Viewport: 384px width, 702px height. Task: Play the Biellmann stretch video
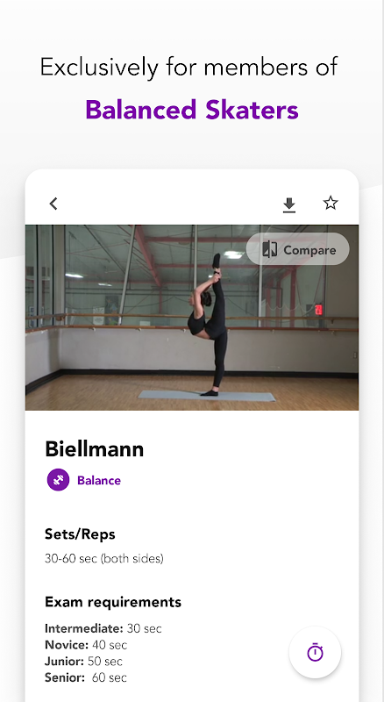point(191,318)
